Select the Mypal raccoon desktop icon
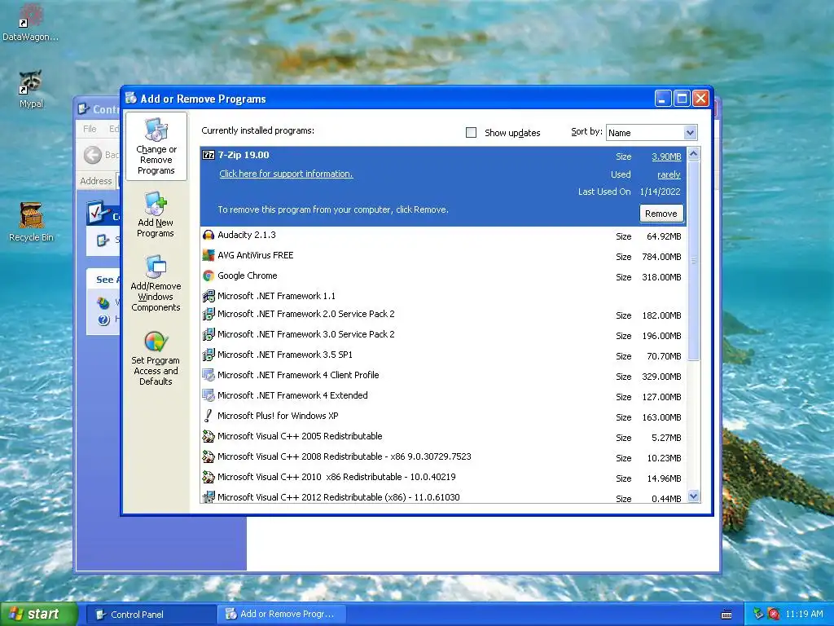 [x=31, y=82]
